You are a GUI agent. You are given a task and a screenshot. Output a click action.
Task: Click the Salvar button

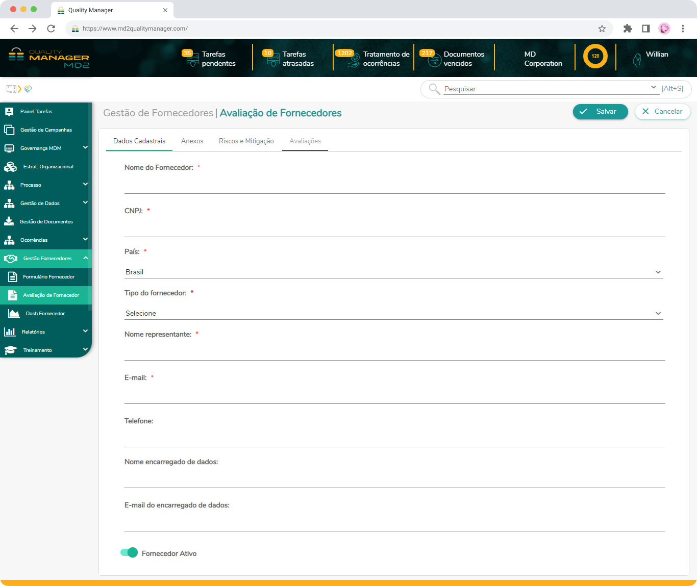600,112
